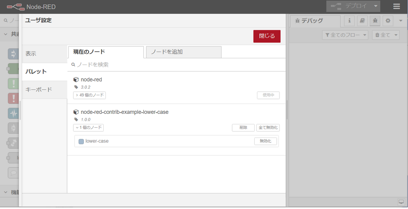Select the inject node in palette
Viewport: 408px width, 209px height.
(14, 54)
